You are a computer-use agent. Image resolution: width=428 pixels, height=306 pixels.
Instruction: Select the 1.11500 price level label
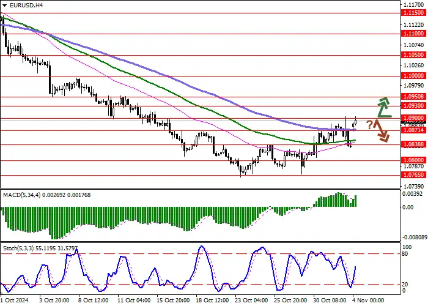click(415, 13)
